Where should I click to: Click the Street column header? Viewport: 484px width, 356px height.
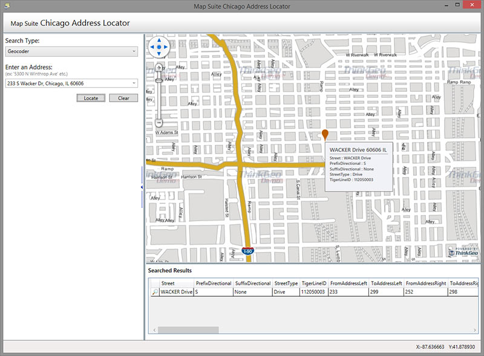pos(177,283)
